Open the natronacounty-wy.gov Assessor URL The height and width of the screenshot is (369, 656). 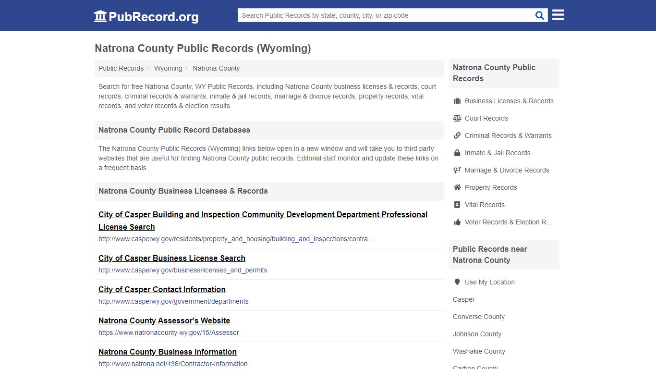pos(169,332)
